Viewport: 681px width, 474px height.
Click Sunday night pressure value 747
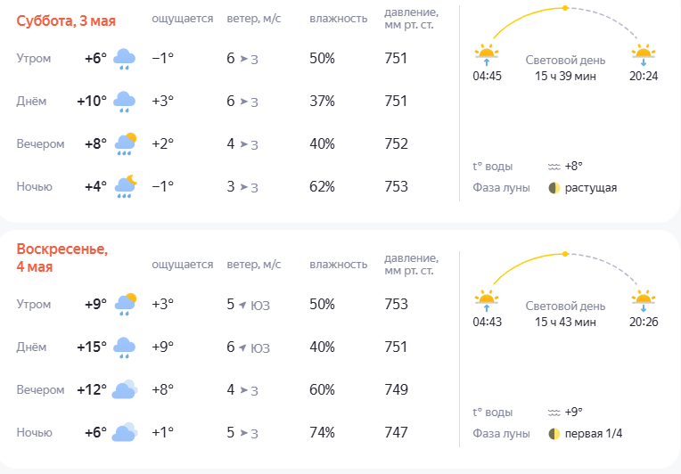396,433
